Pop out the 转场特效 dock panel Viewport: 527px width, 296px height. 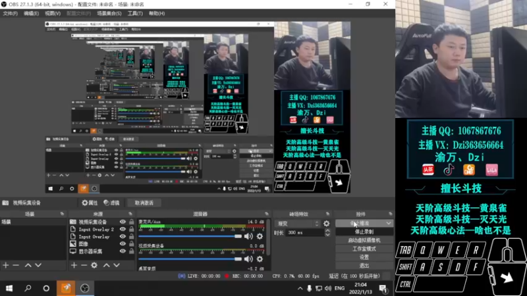pos(327,214)
